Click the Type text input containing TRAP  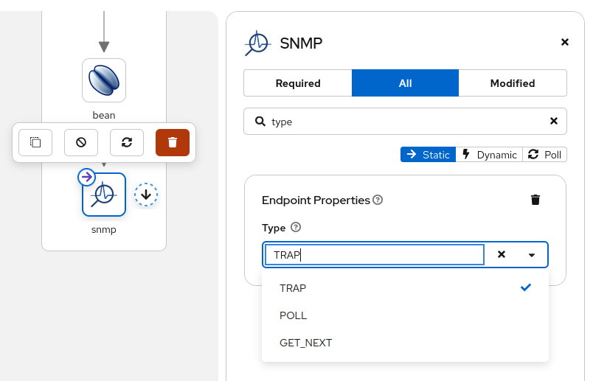click(x=374, y=255)
